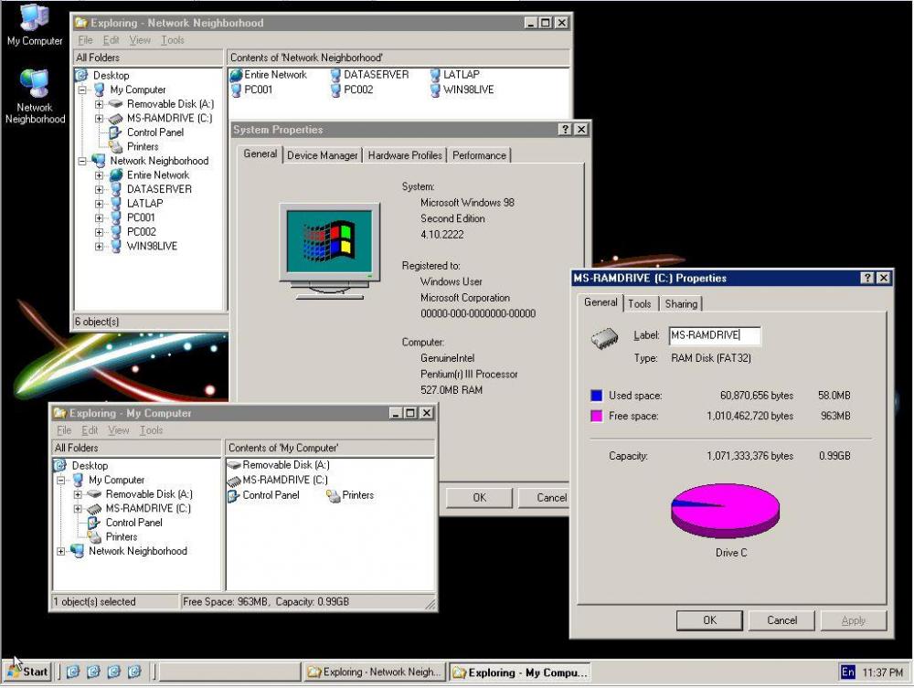Screen dimensions: 914x688
Task: Select Entire Network icon in contents pane
Action: [268, 75]
